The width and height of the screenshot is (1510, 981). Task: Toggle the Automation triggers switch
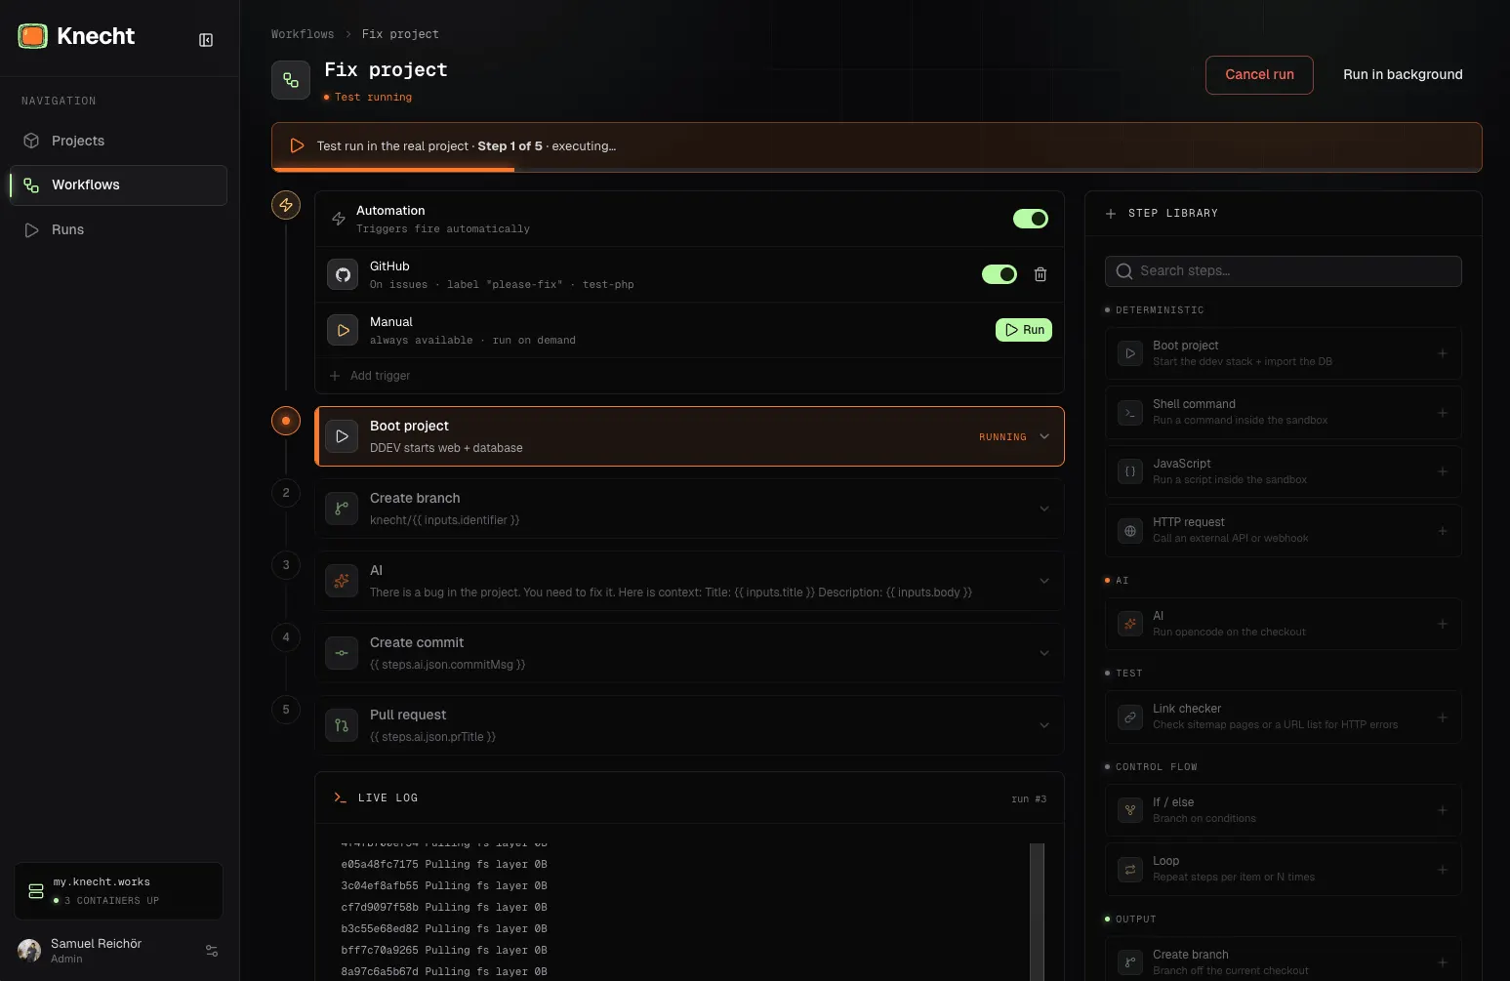point(1031,219)
